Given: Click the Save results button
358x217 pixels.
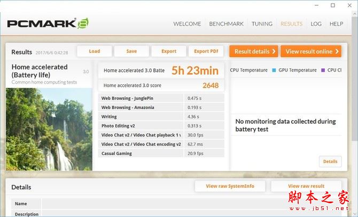Looking at the screenshot, I should pyautogui.click(x=131, y=51).
